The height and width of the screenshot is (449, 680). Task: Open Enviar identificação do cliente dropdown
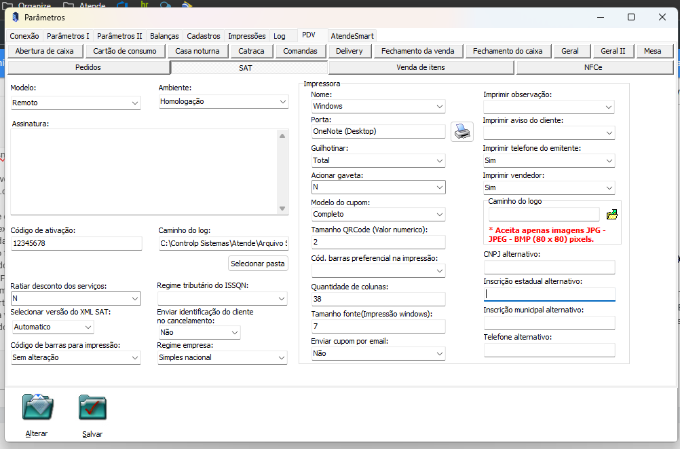[199, 332]
